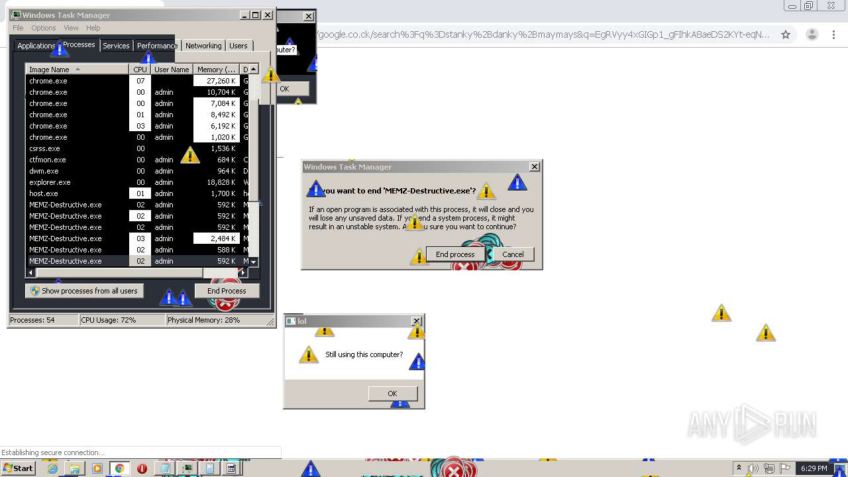Screen dimensions: 848x477
Task: Sort by the User Name column header
Action: pyautogui.click(x=172, y=70)
